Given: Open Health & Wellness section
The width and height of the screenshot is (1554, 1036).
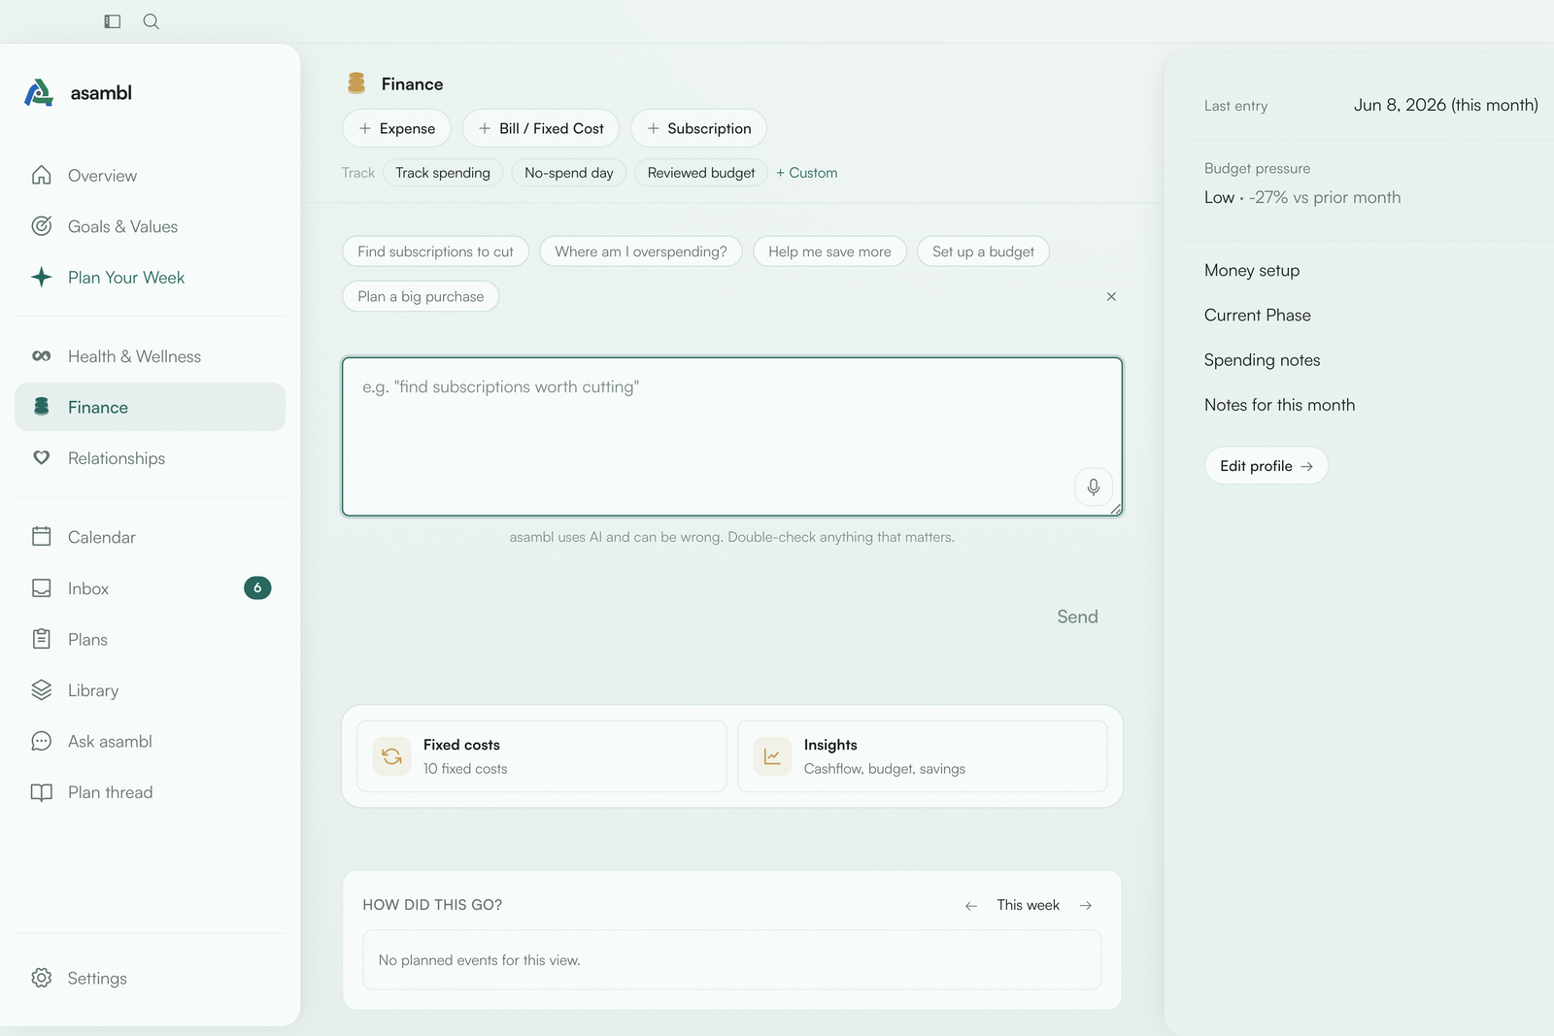Looking at the screenshot, I should click(151, 356).
